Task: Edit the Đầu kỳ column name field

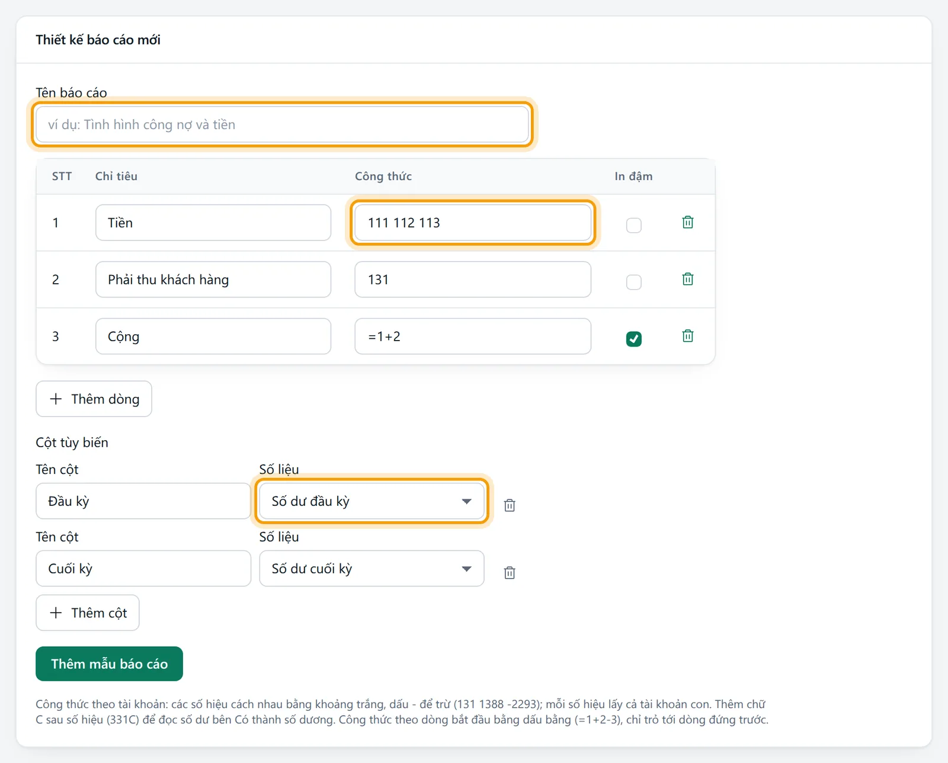Action: 143,501
